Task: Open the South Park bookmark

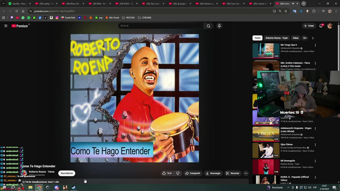Action: click(x=68, y=18)
